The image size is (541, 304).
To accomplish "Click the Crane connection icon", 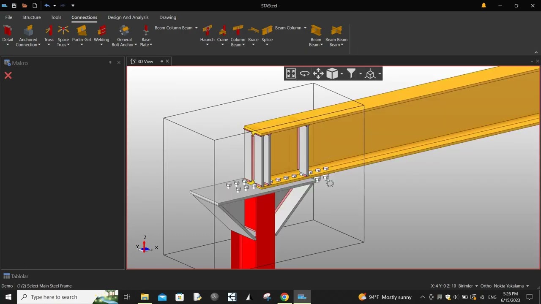I will click(223, 30).
